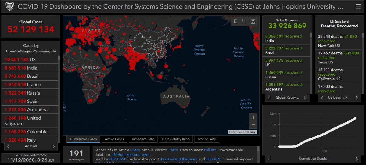Show next chart after Cumulative Deaths
366x165 pixels.
357,159
